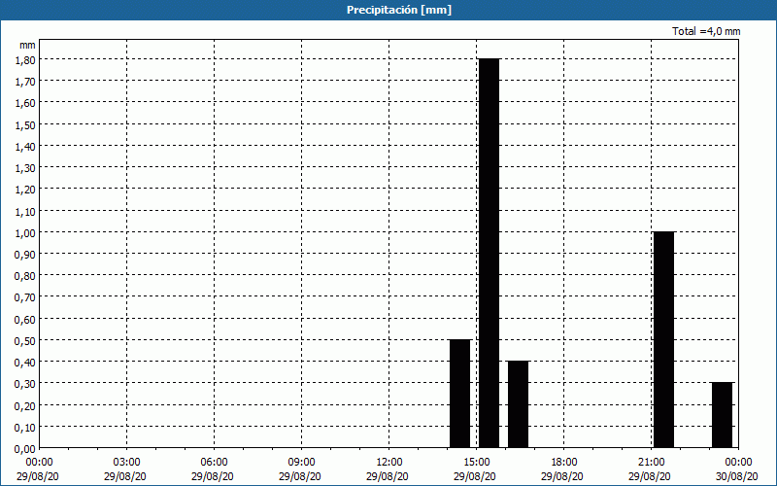Click the 'mm' unit label on y-axis

pyautogui.click(x=27, y=45)
